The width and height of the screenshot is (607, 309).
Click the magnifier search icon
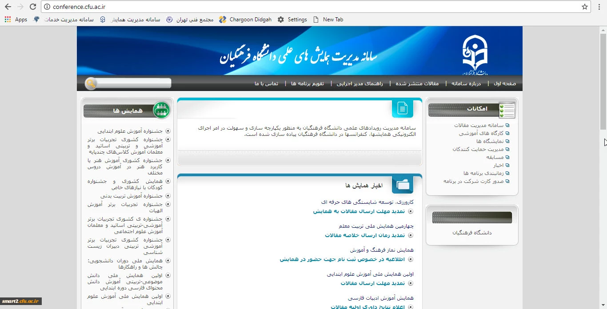click(x=91, y=83)
